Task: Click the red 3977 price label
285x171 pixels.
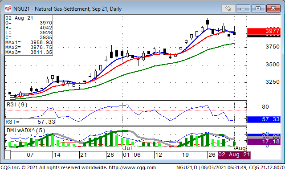Action: (264, 31)
